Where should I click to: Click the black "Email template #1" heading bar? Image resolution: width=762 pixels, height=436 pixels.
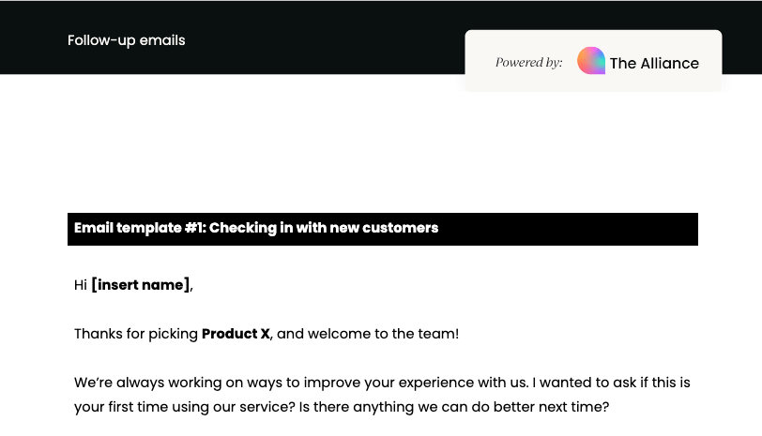[563, 229]
